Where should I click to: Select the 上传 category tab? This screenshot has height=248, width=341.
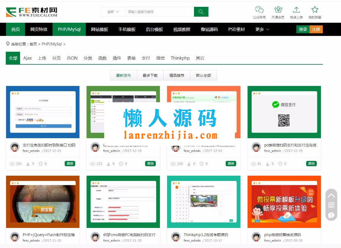pos(42,58)
